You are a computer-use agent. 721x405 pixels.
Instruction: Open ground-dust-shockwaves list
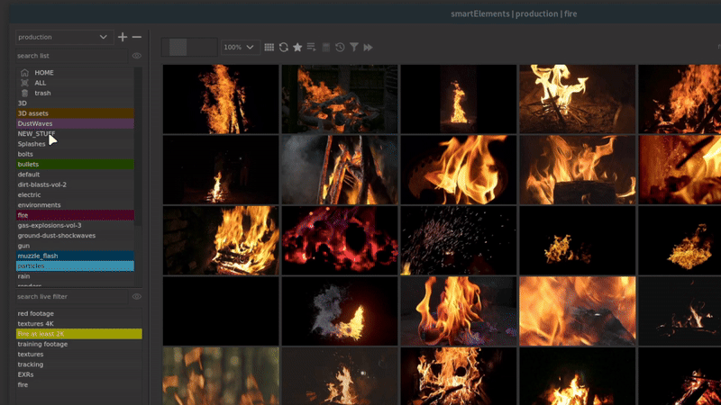(75, 236)
